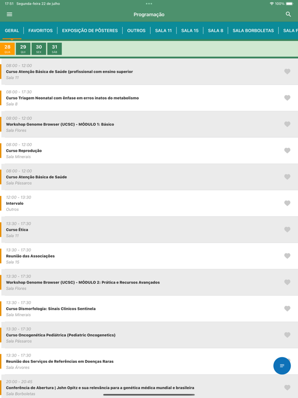Screen dimensions: 298x398
Task: Favorite Conferência de Abertura heart icon
Action: (287, 388)
